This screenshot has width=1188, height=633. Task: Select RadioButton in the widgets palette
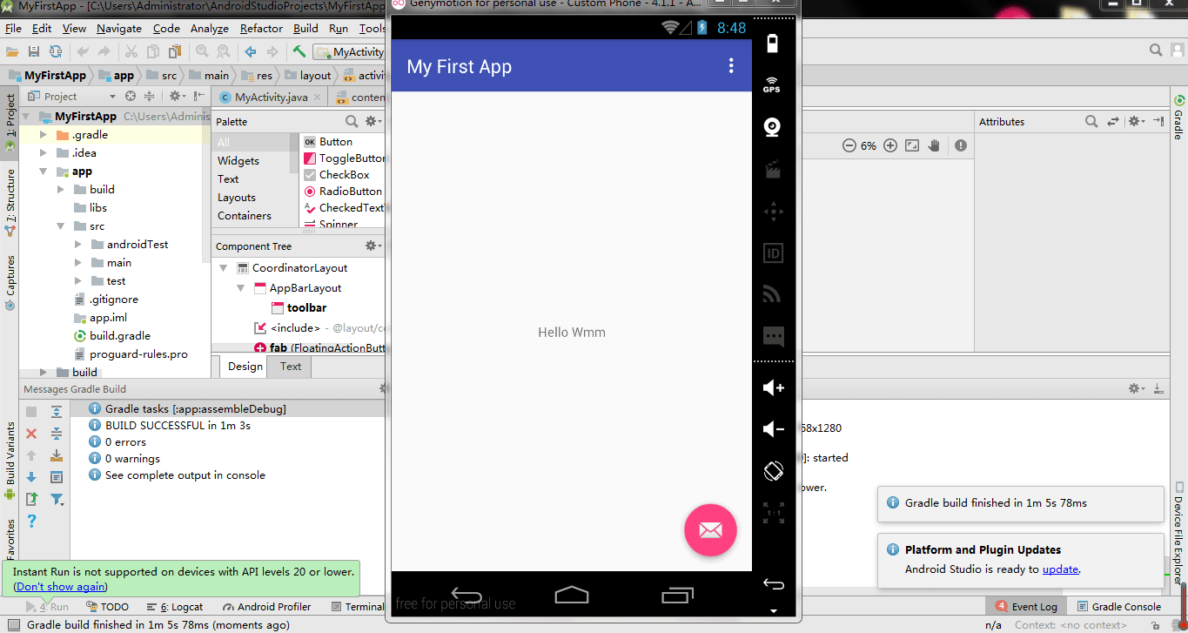pyautogui.click(x=346, y=191)
